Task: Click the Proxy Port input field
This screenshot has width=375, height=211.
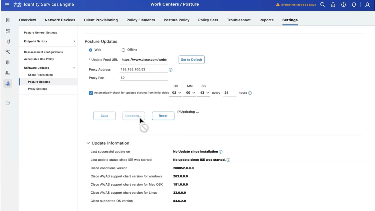Action: [x=144, y=78]
